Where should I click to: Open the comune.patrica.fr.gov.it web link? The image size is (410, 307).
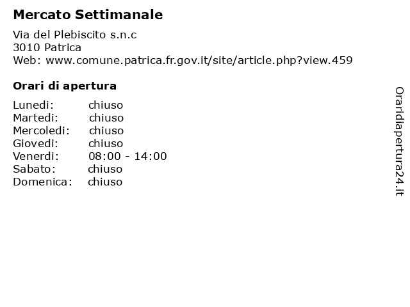pos(199,60)
